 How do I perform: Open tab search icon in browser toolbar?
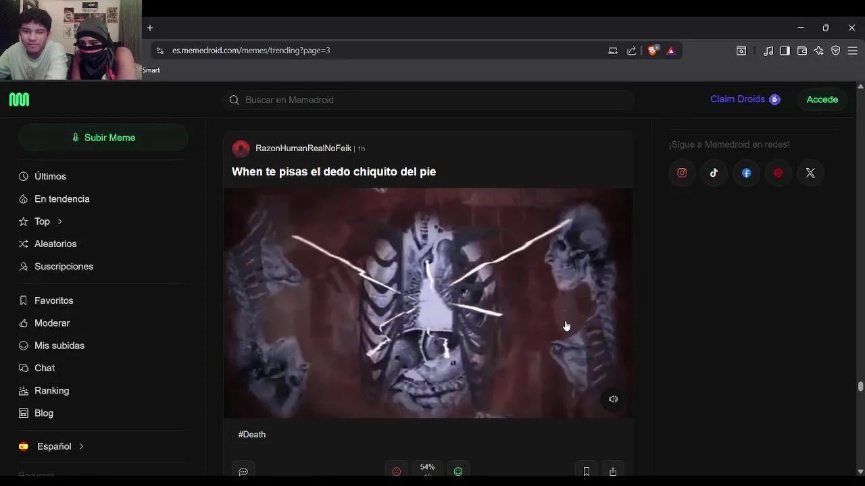point(741,51)
